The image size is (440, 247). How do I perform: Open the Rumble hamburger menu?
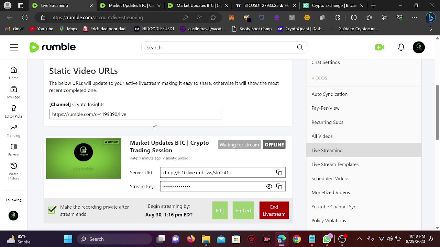coord(14,47)
